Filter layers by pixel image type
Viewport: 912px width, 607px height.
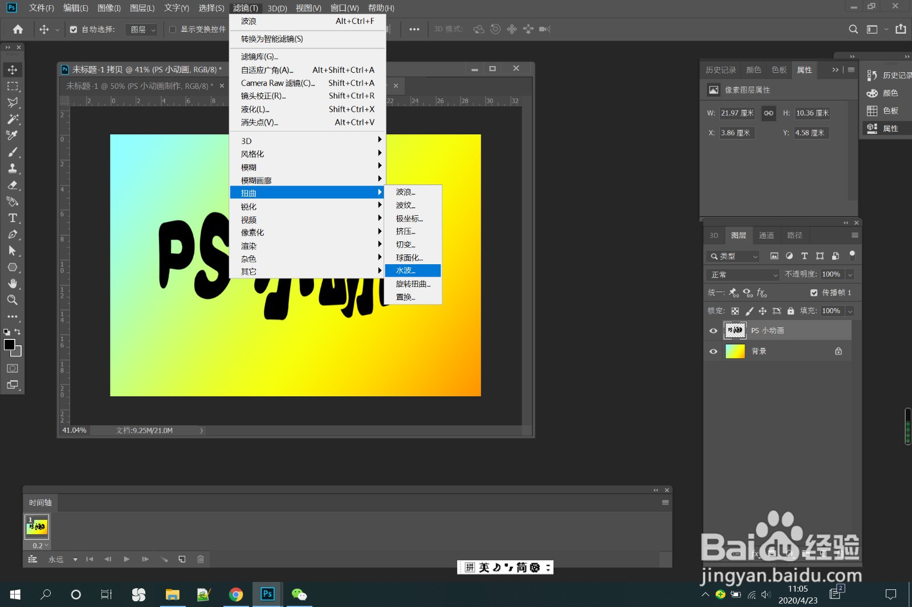click(x=774, y=256)
